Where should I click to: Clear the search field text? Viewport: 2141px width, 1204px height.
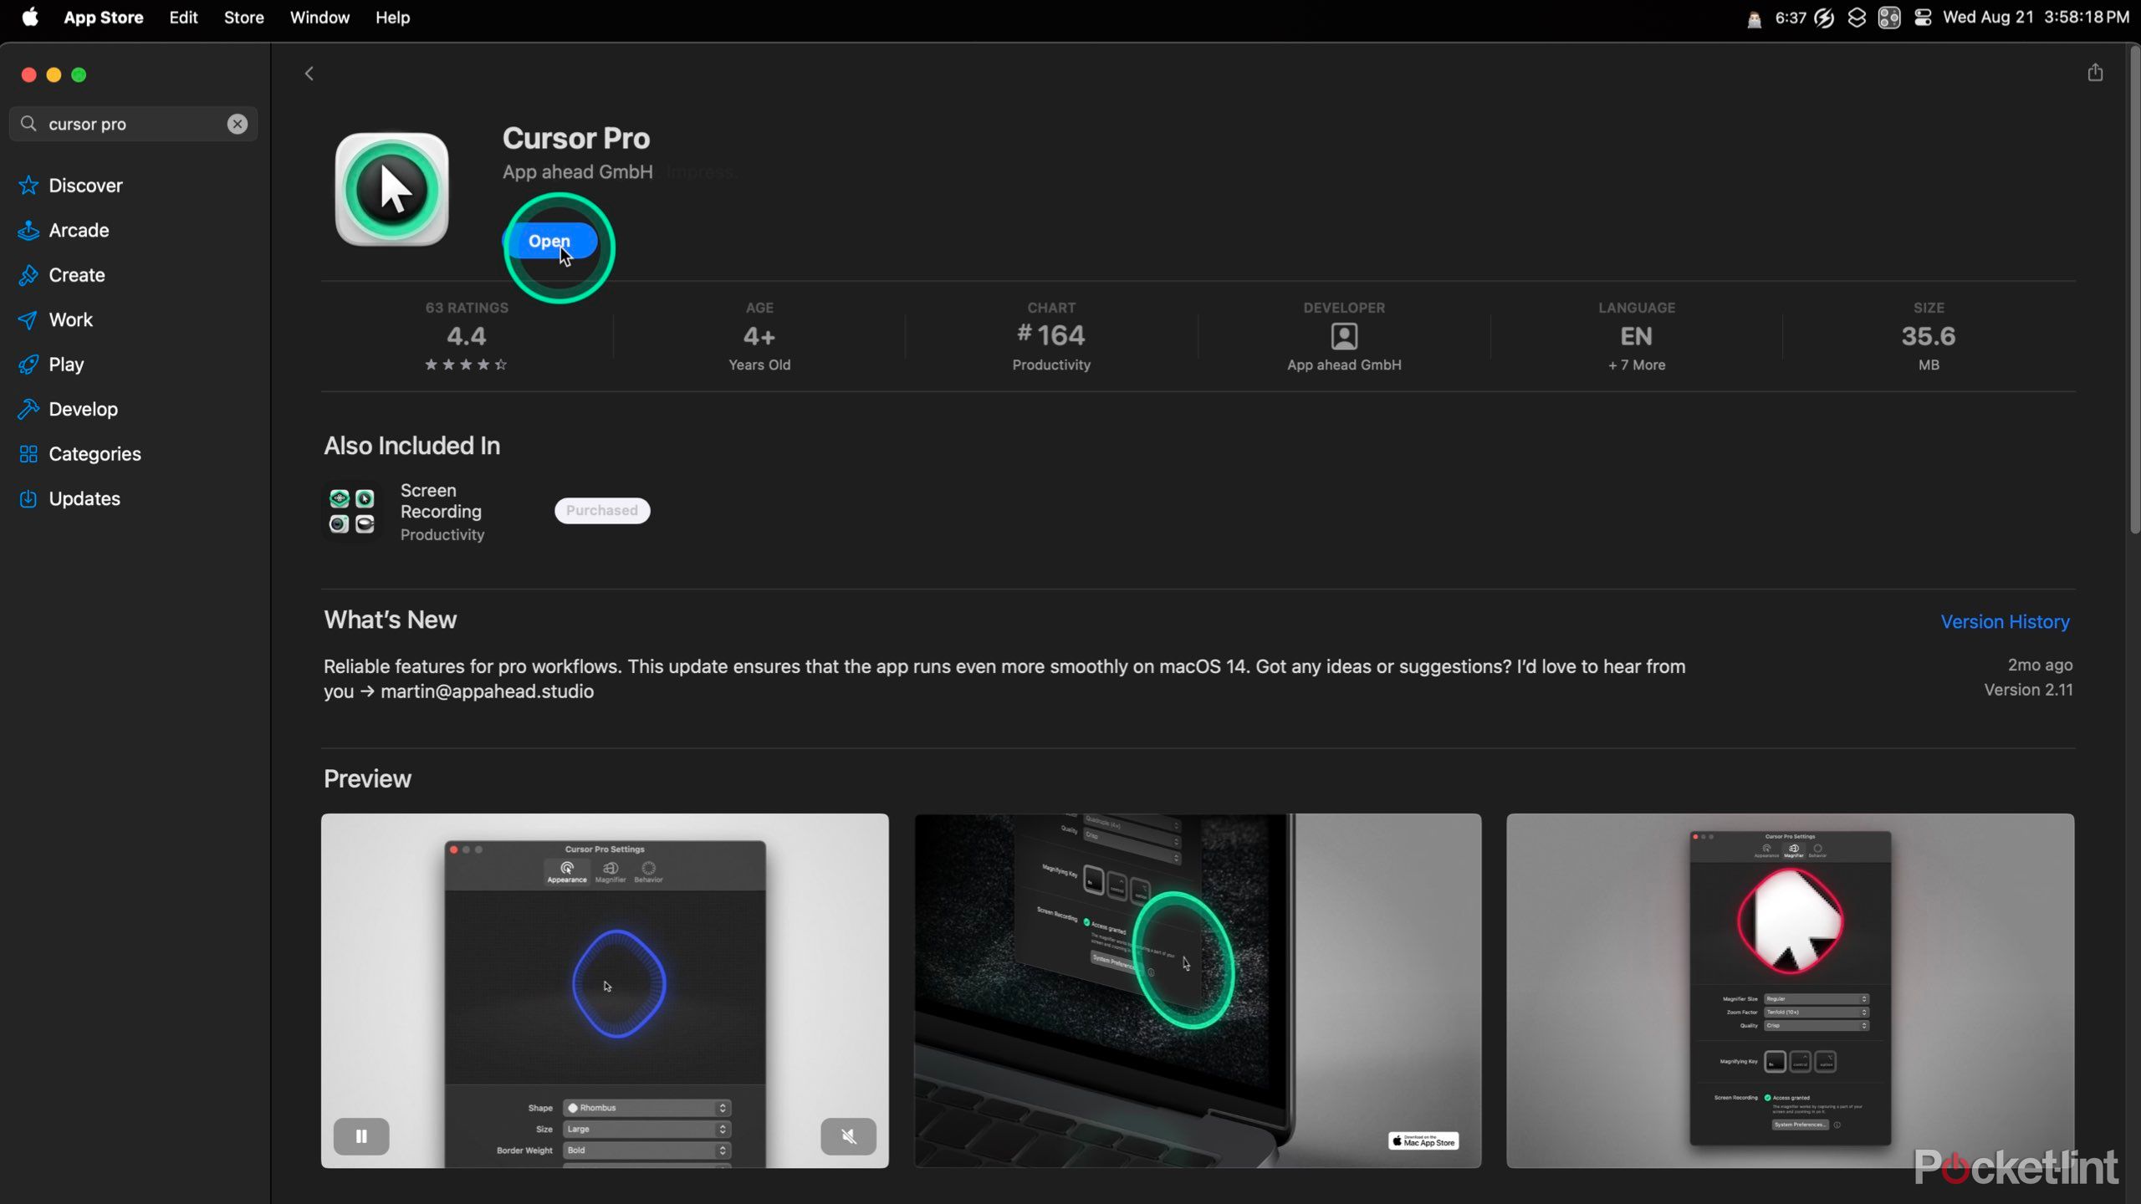point(238,124)
